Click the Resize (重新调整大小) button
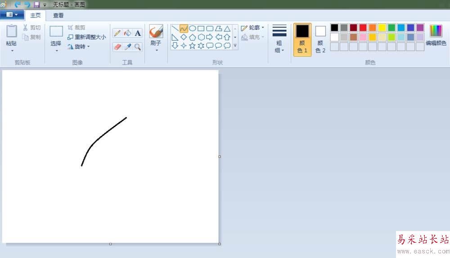Viewport: 450px width, 258px height. [87, 37]
